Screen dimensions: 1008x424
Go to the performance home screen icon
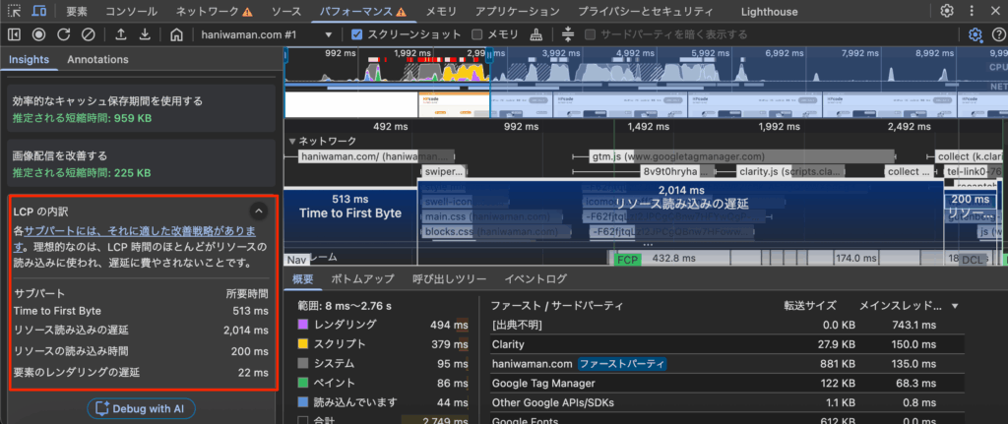click(x=176, y=34)
